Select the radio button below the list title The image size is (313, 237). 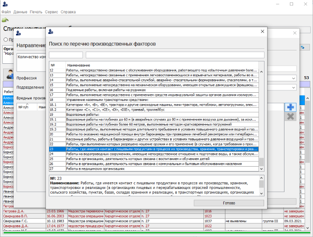[x=5, y=39]
